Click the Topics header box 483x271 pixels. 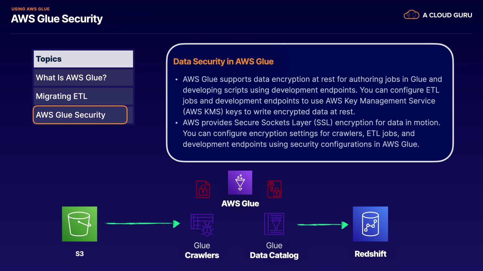point(83,59)
